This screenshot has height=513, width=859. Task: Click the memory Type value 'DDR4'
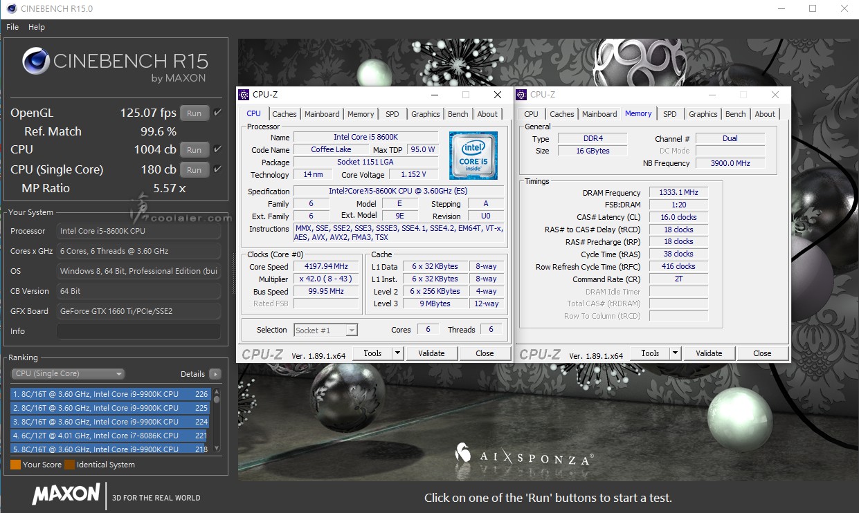pyautogui.click(x=593, y=138)
